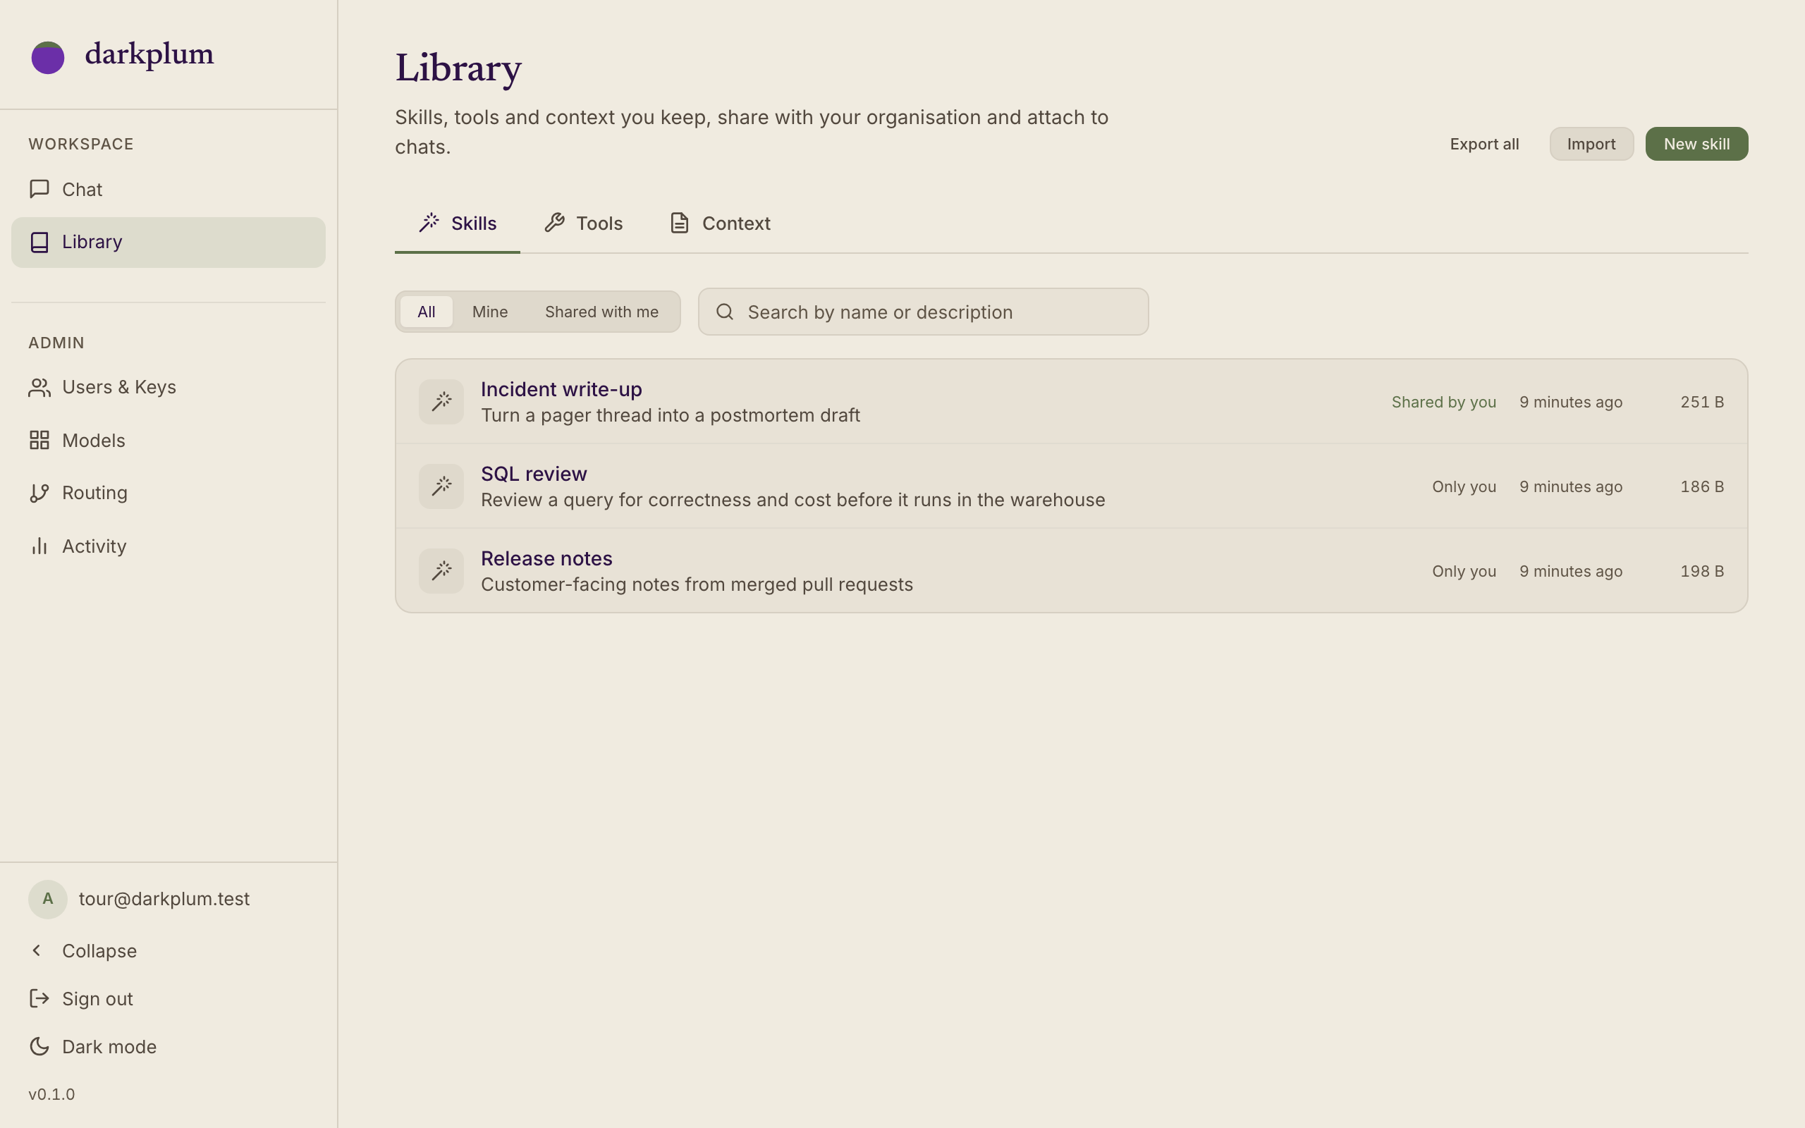Switch to the Context tab

coord(720,223)
